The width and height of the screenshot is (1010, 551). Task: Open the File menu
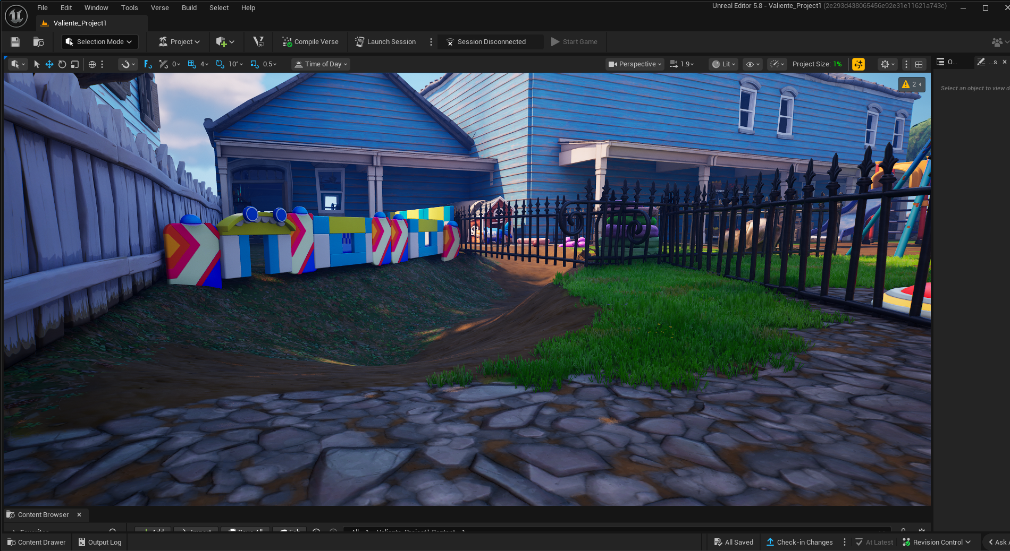click(x=43, y=8)
